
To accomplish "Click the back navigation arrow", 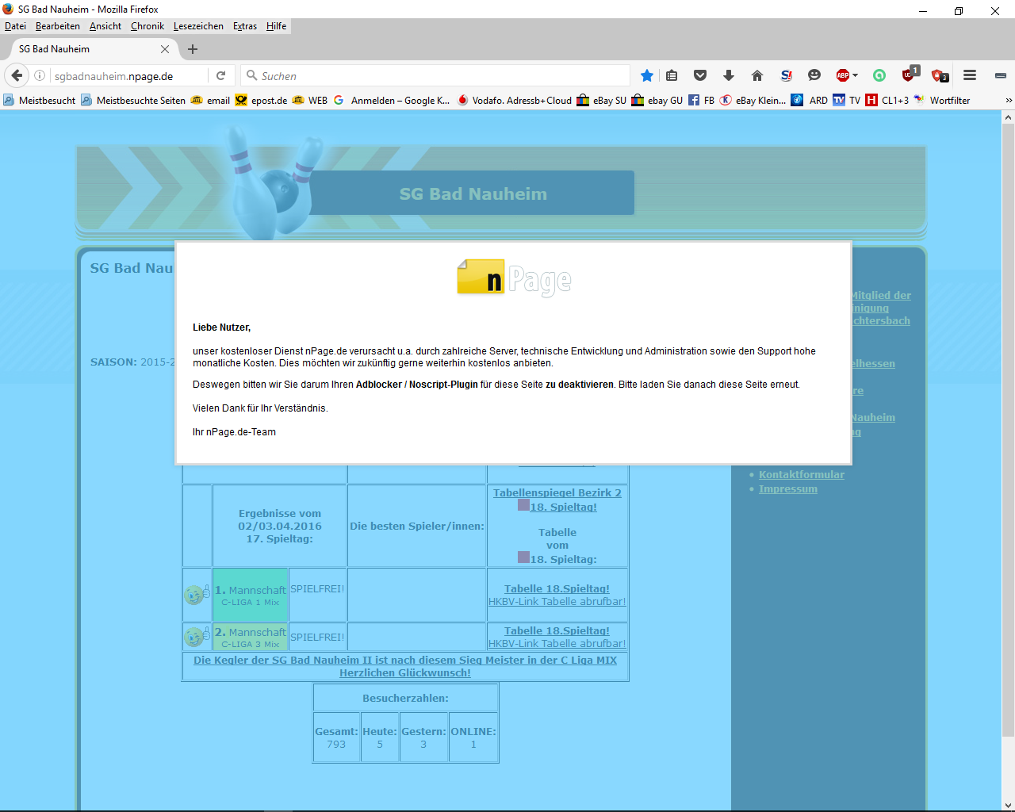I will 17,75.
